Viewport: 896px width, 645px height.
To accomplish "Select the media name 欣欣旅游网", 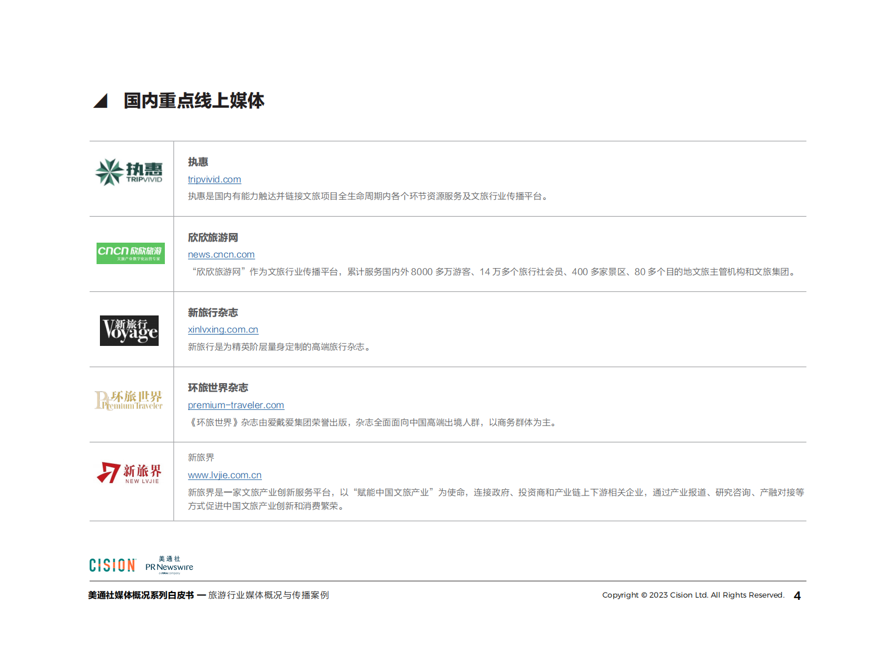I will pyautogui.click(x=213, y=238).
